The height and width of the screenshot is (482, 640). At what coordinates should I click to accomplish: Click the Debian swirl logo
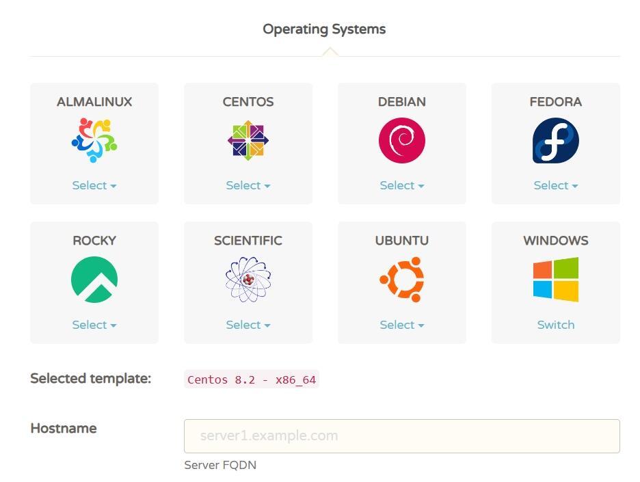pos(402,140)
